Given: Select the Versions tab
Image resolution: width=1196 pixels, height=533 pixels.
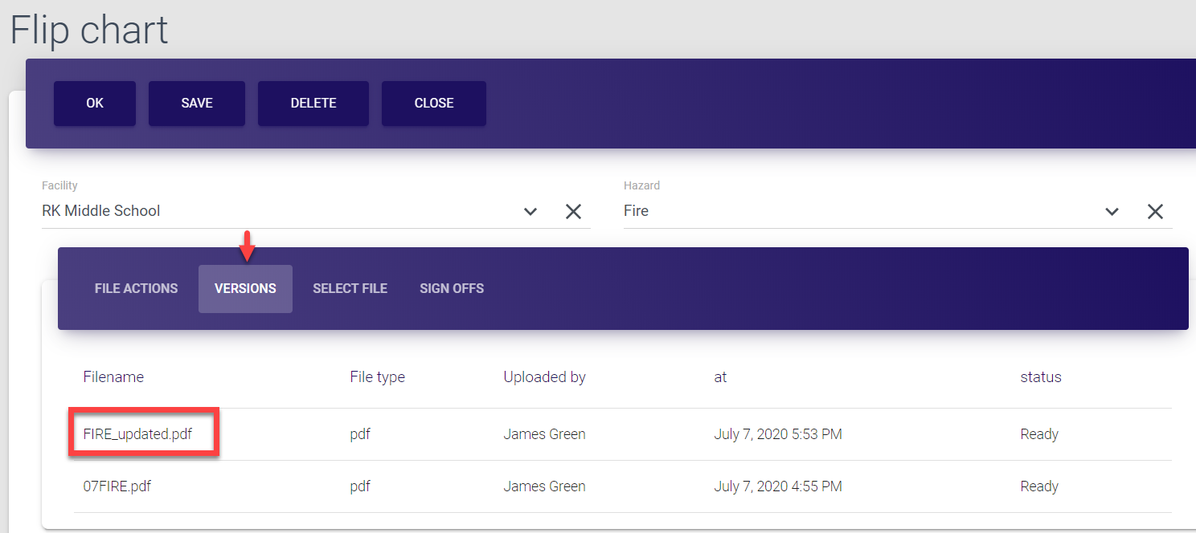Looking at the screenshot, I should [245, 288].
